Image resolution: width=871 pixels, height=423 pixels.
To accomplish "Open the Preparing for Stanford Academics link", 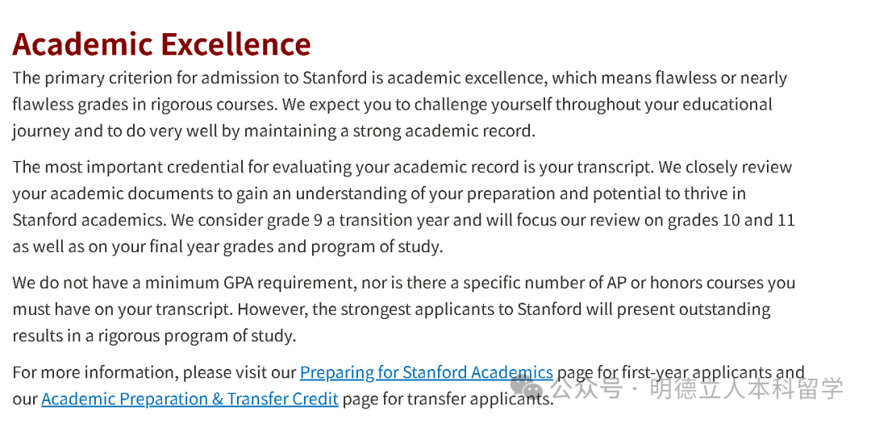I will tap(426, 373).
